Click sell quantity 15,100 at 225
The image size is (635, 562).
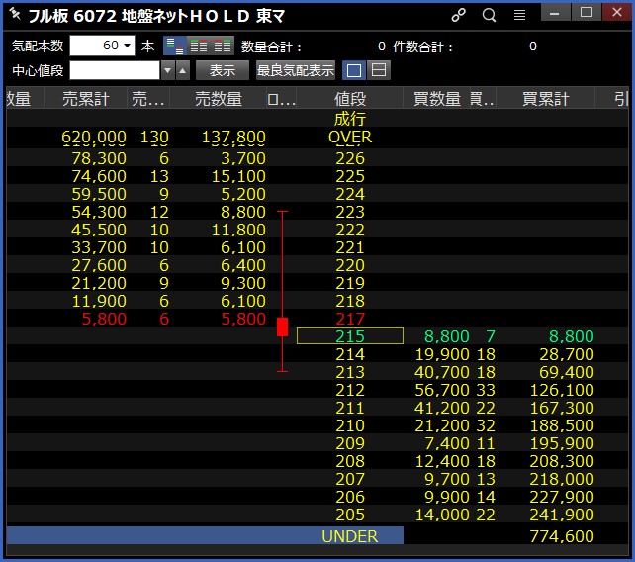(238, 176)
